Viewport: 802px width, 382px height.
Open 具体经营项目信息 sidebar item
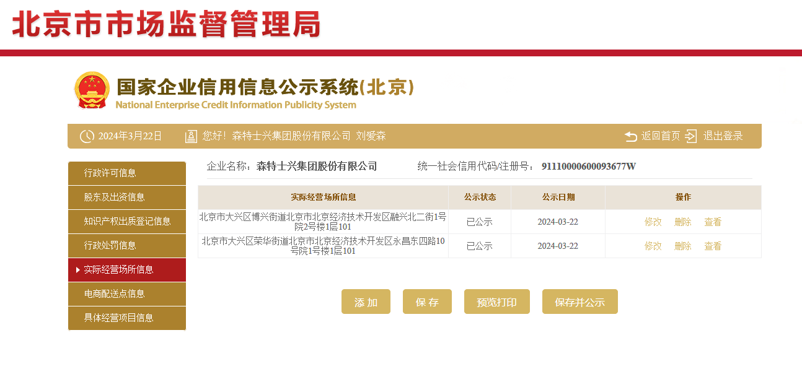click(127, 318)
